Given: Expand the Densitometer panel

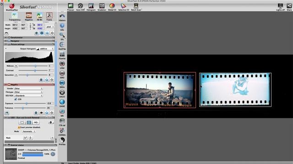Looking at the screenshot, I should tap(6, 37).
